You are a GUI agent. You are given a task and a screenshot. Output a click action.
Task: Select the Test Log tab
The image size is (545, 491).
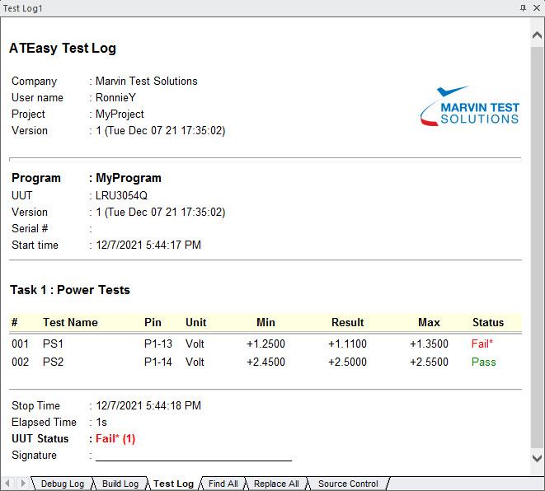(x=173, y=484)
